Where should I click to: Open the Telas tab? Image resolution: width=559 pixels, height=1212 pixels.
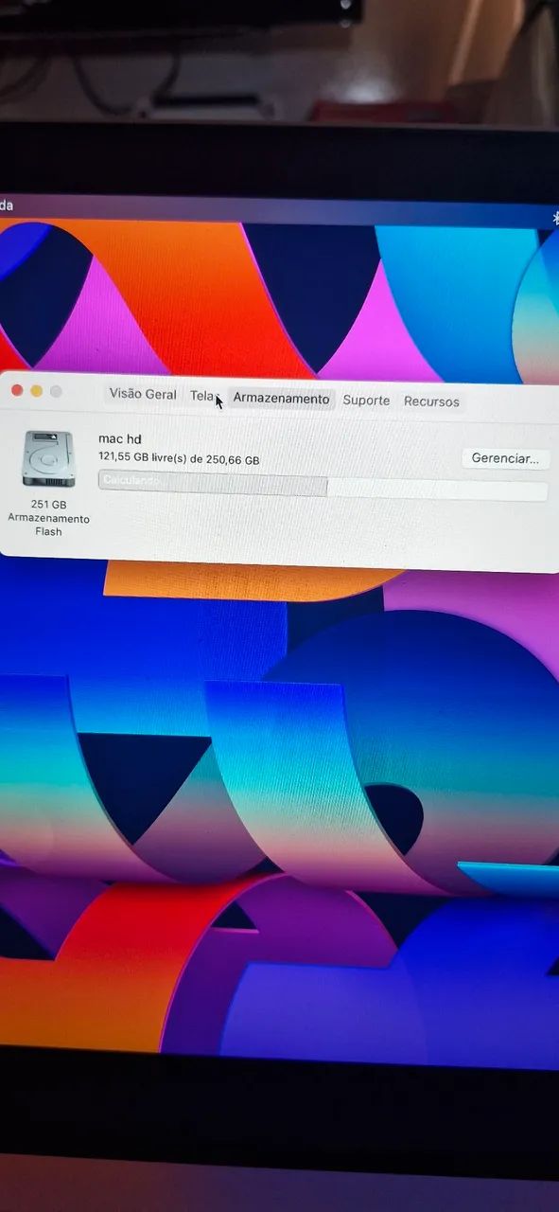(x=204, y=396)
